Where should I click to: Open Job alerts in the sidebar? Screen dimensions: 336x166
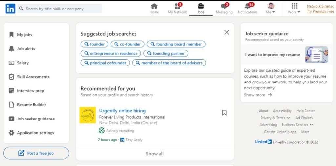(26, 49)
